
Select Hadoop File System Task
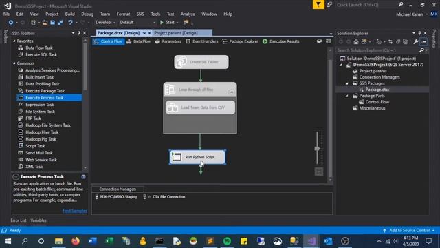pyautogui.click(x=48, y=125)
